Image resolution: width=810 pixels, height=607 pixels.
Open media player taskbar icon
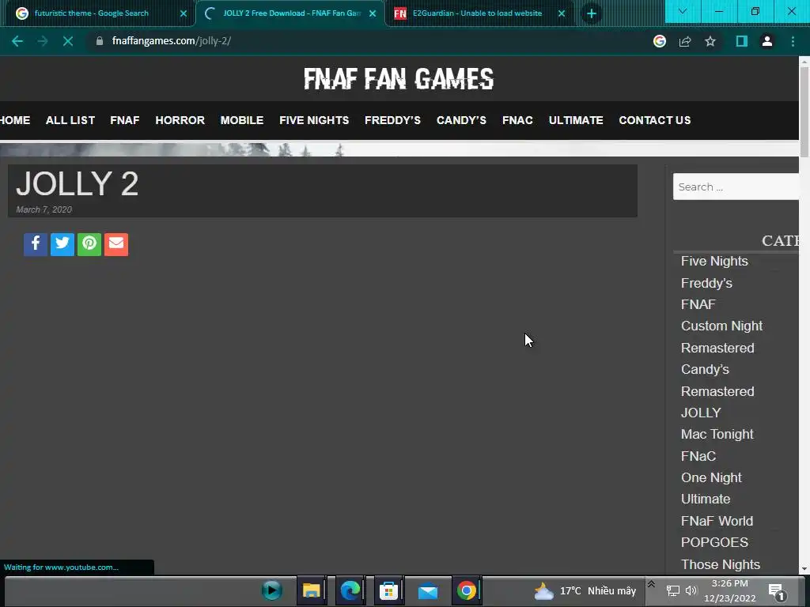(272, 590)
